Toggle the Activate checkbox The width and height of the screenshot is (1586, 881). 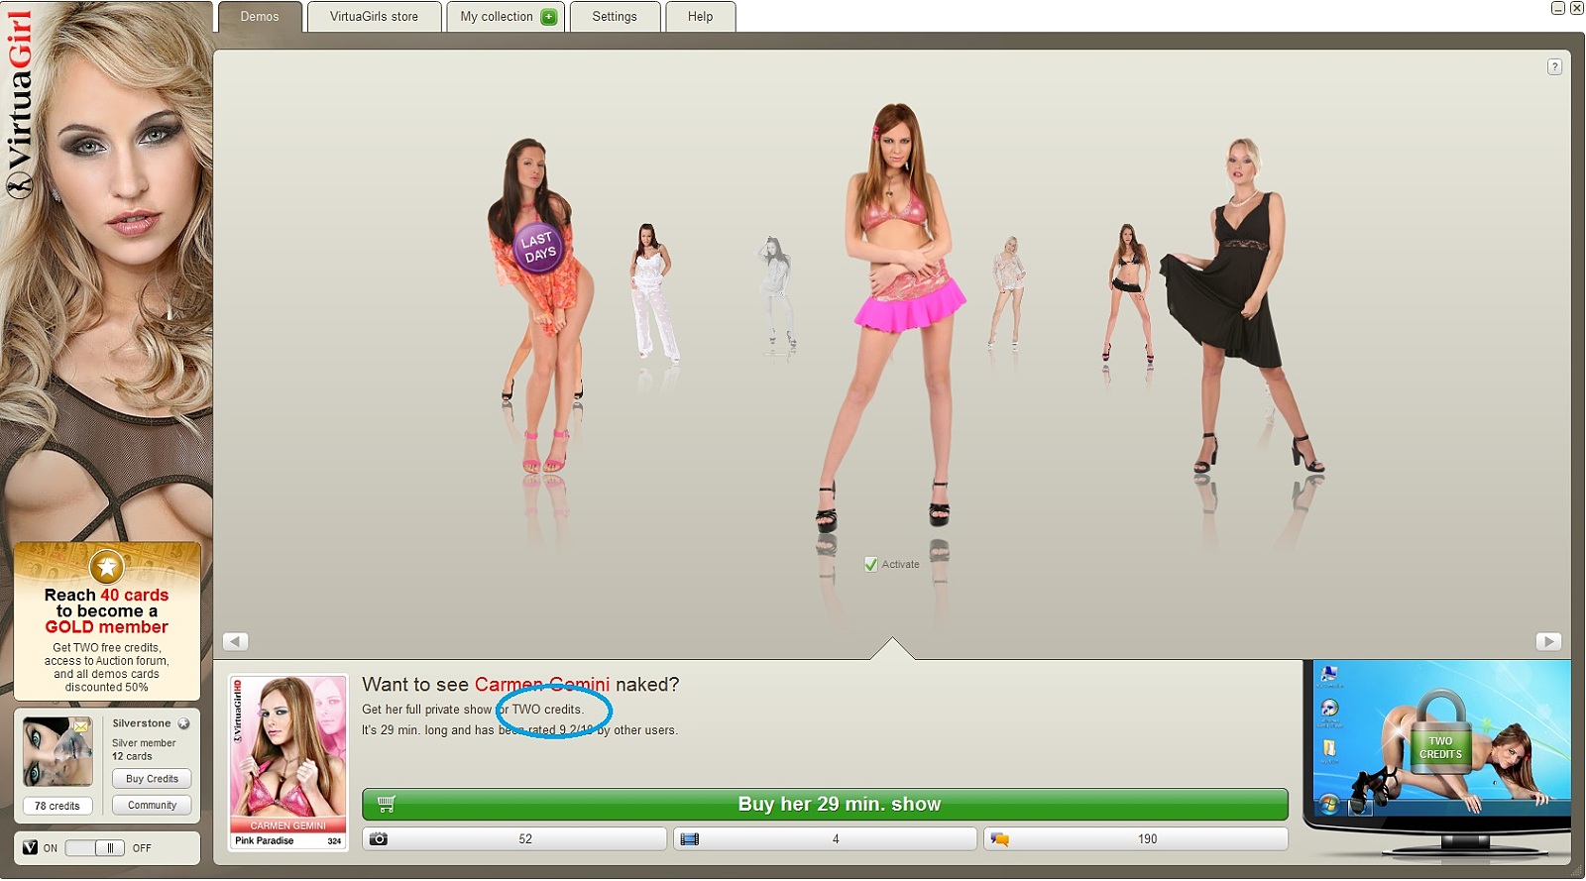pos(871,565)
